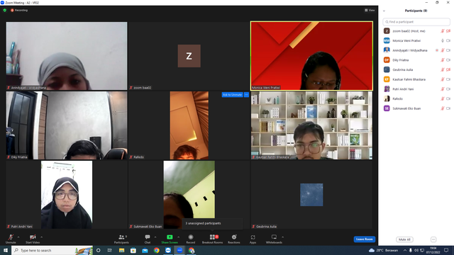Select Anindyajati I Widyadhana's video tile

pos(67,56)
